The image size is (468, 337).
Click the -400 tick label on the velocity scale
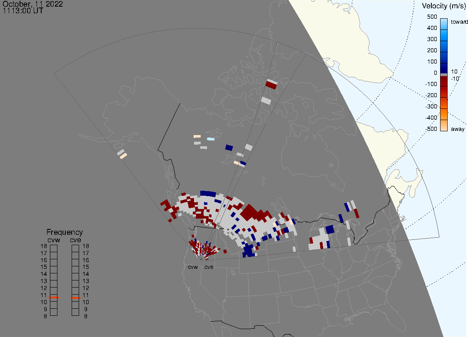(431, 118)
